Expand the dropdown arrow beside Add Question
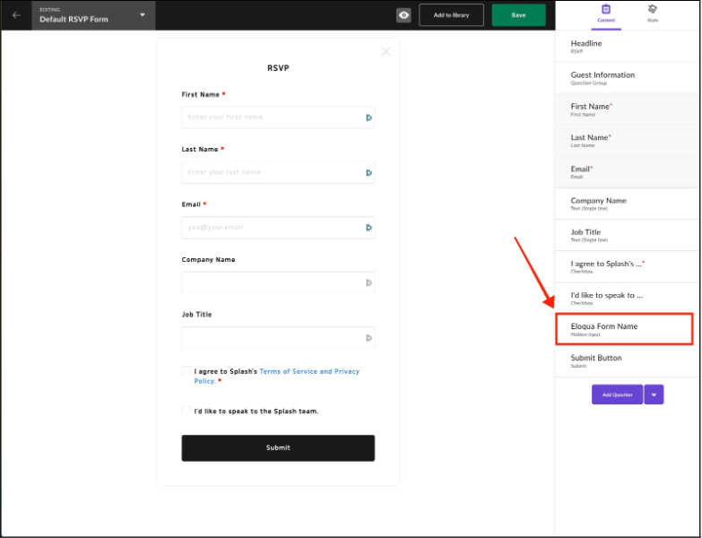 pyautogui.click(x=654, y=395)
